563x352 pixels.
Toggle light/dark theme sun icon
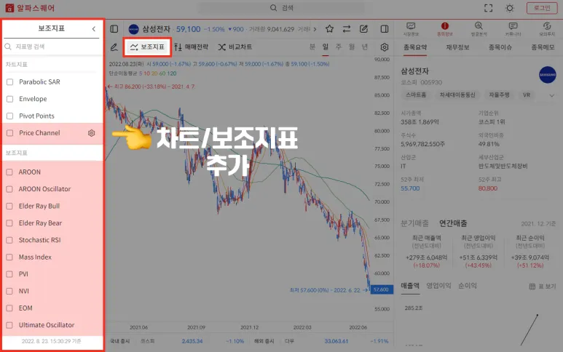(510, 8)
